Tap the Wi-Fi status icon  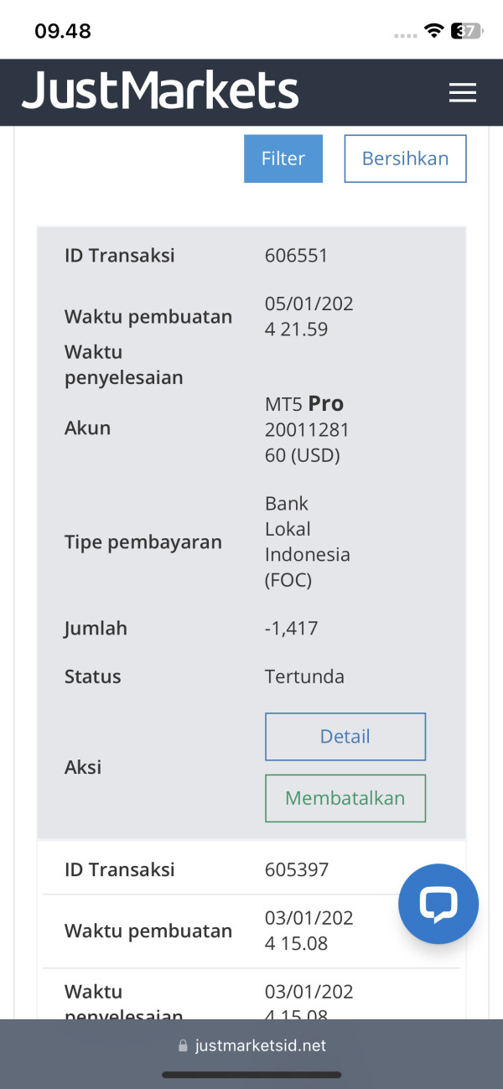click(433, 32)
